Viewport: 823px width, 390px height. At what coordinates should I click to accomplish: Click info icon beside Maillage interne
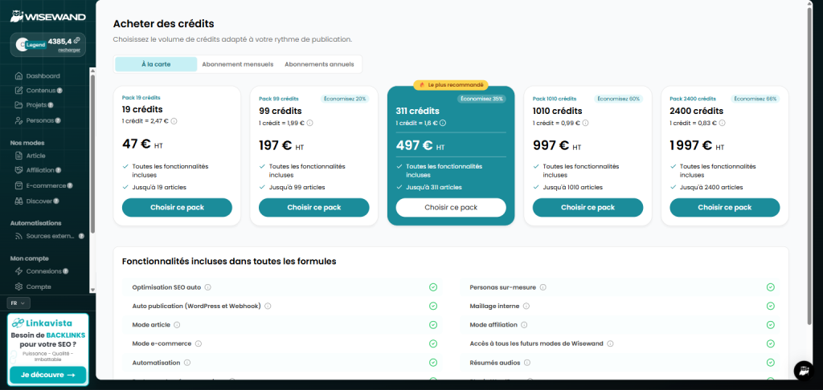pos(526,306)
